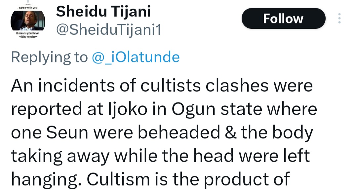Click the @SheiduTijani1 handle
Viewport: 357px width, 192px height.
(108, 31)
